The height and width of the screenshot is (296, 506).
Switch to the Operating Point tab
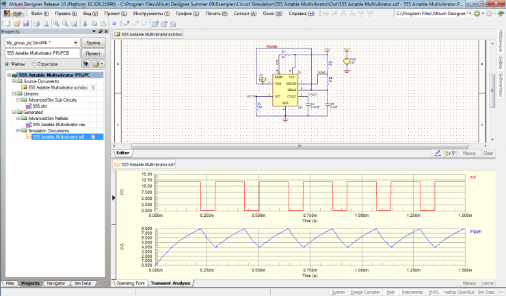tap(131, 283)
